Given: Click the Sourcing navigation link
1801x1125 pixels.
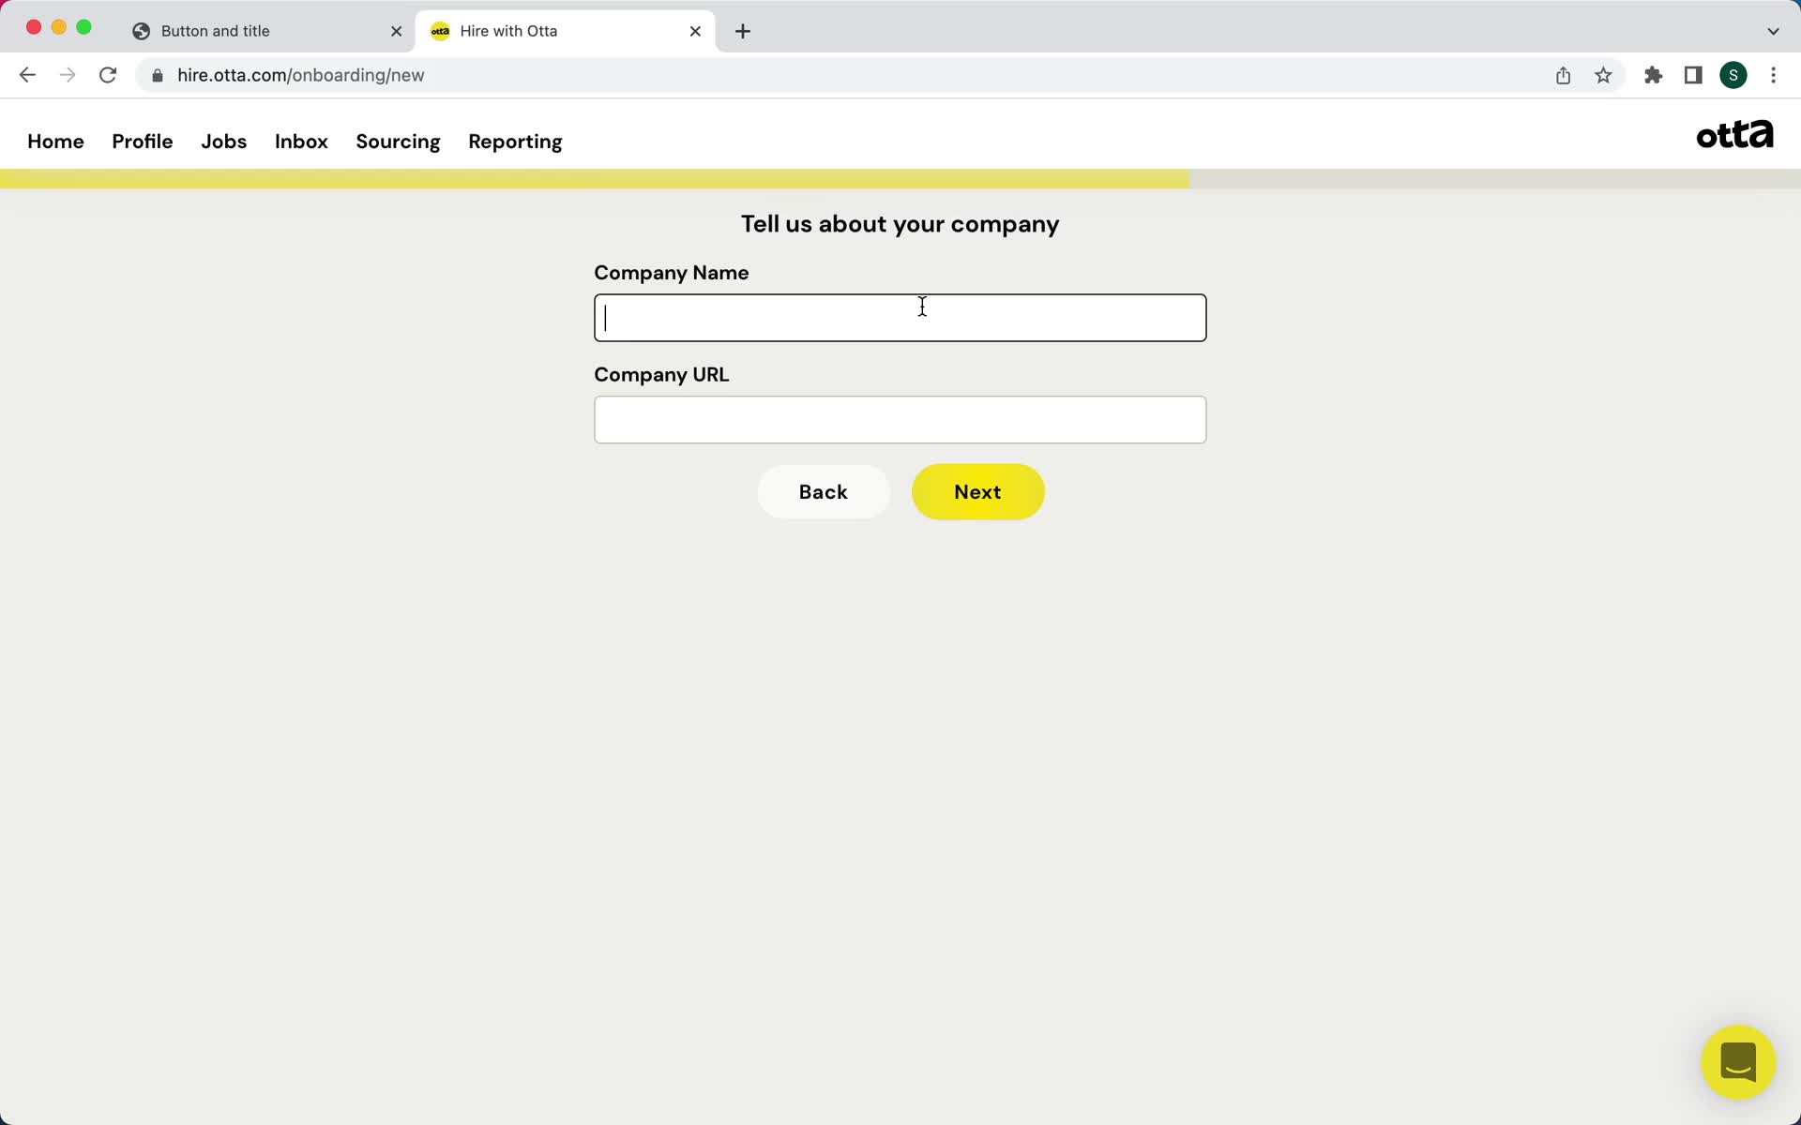Looking at the screenshot, I should click(x=398, y=142).
